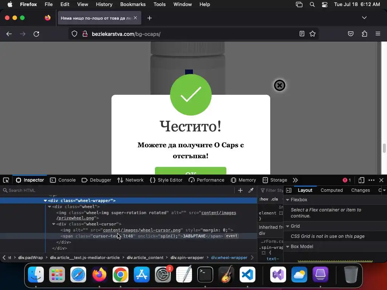
Task: Open the Debugger tab
Action: click(x=96, y=180)
